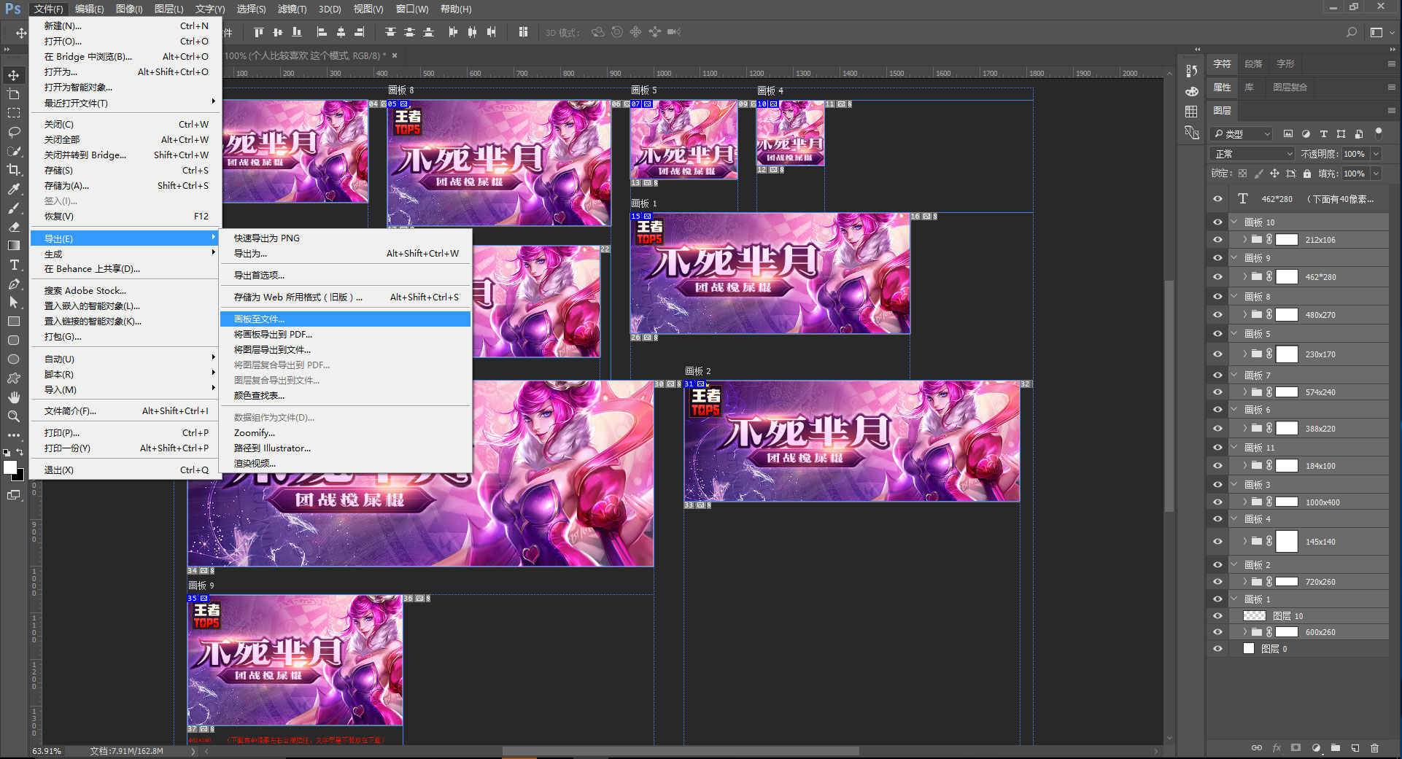Collapse the 画板 10 artboard
Screen dimensions: 1402x759
(1234, 222)
